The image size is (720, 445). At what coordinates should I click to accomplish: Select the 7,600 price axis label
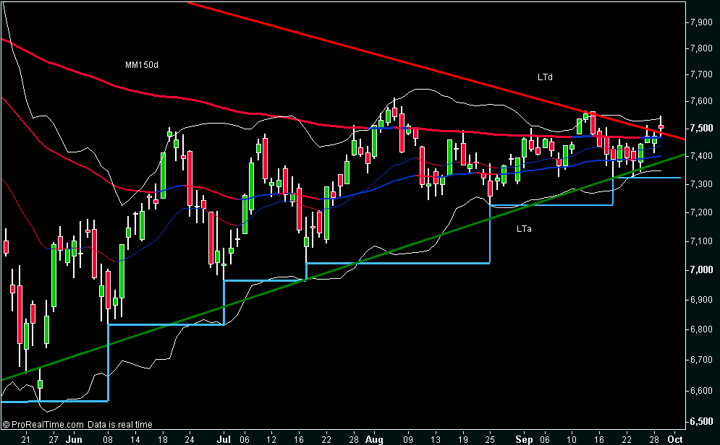click(701, 101)
